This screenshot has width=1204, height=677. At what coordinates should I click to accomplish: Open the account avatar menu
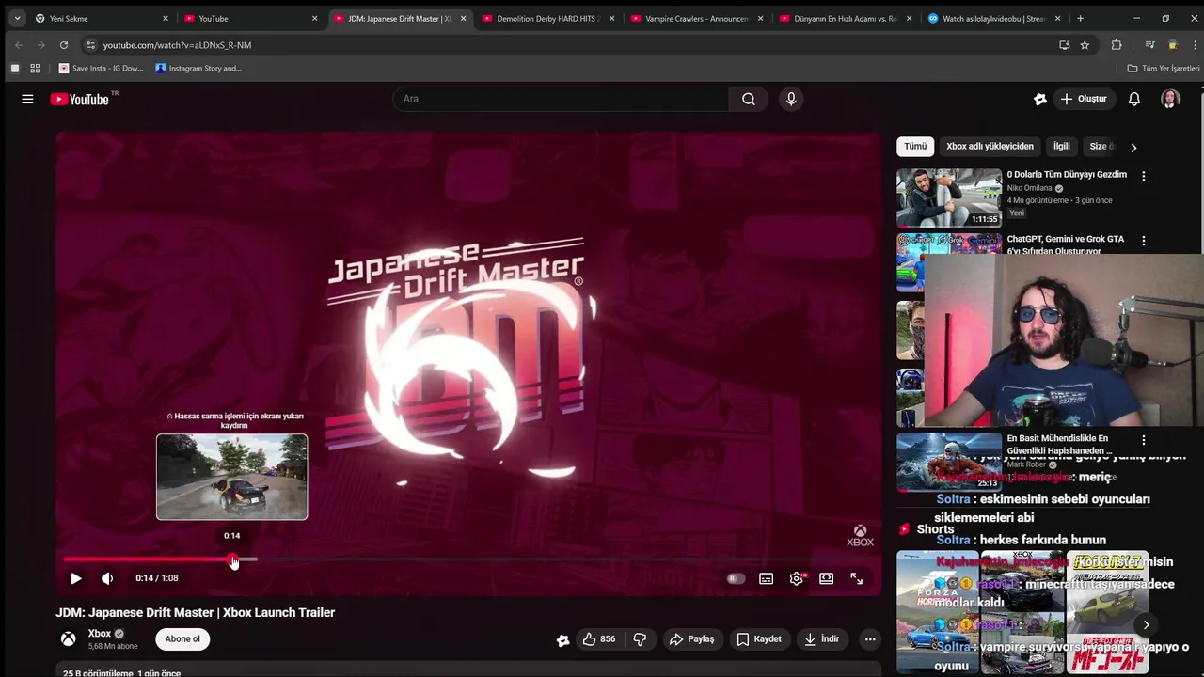[1170, 99]
